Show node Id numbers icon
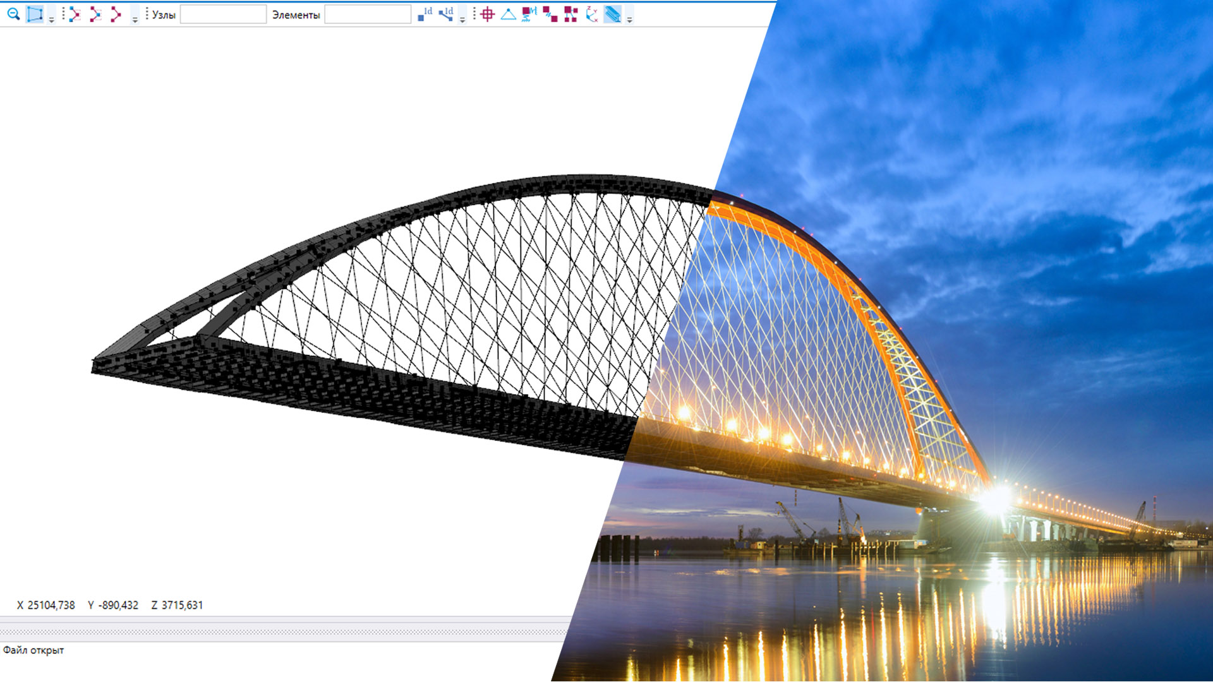Image resolution: width=1213 pixels, height=682 pixels. pyautogui.click(x=425, y=15)
